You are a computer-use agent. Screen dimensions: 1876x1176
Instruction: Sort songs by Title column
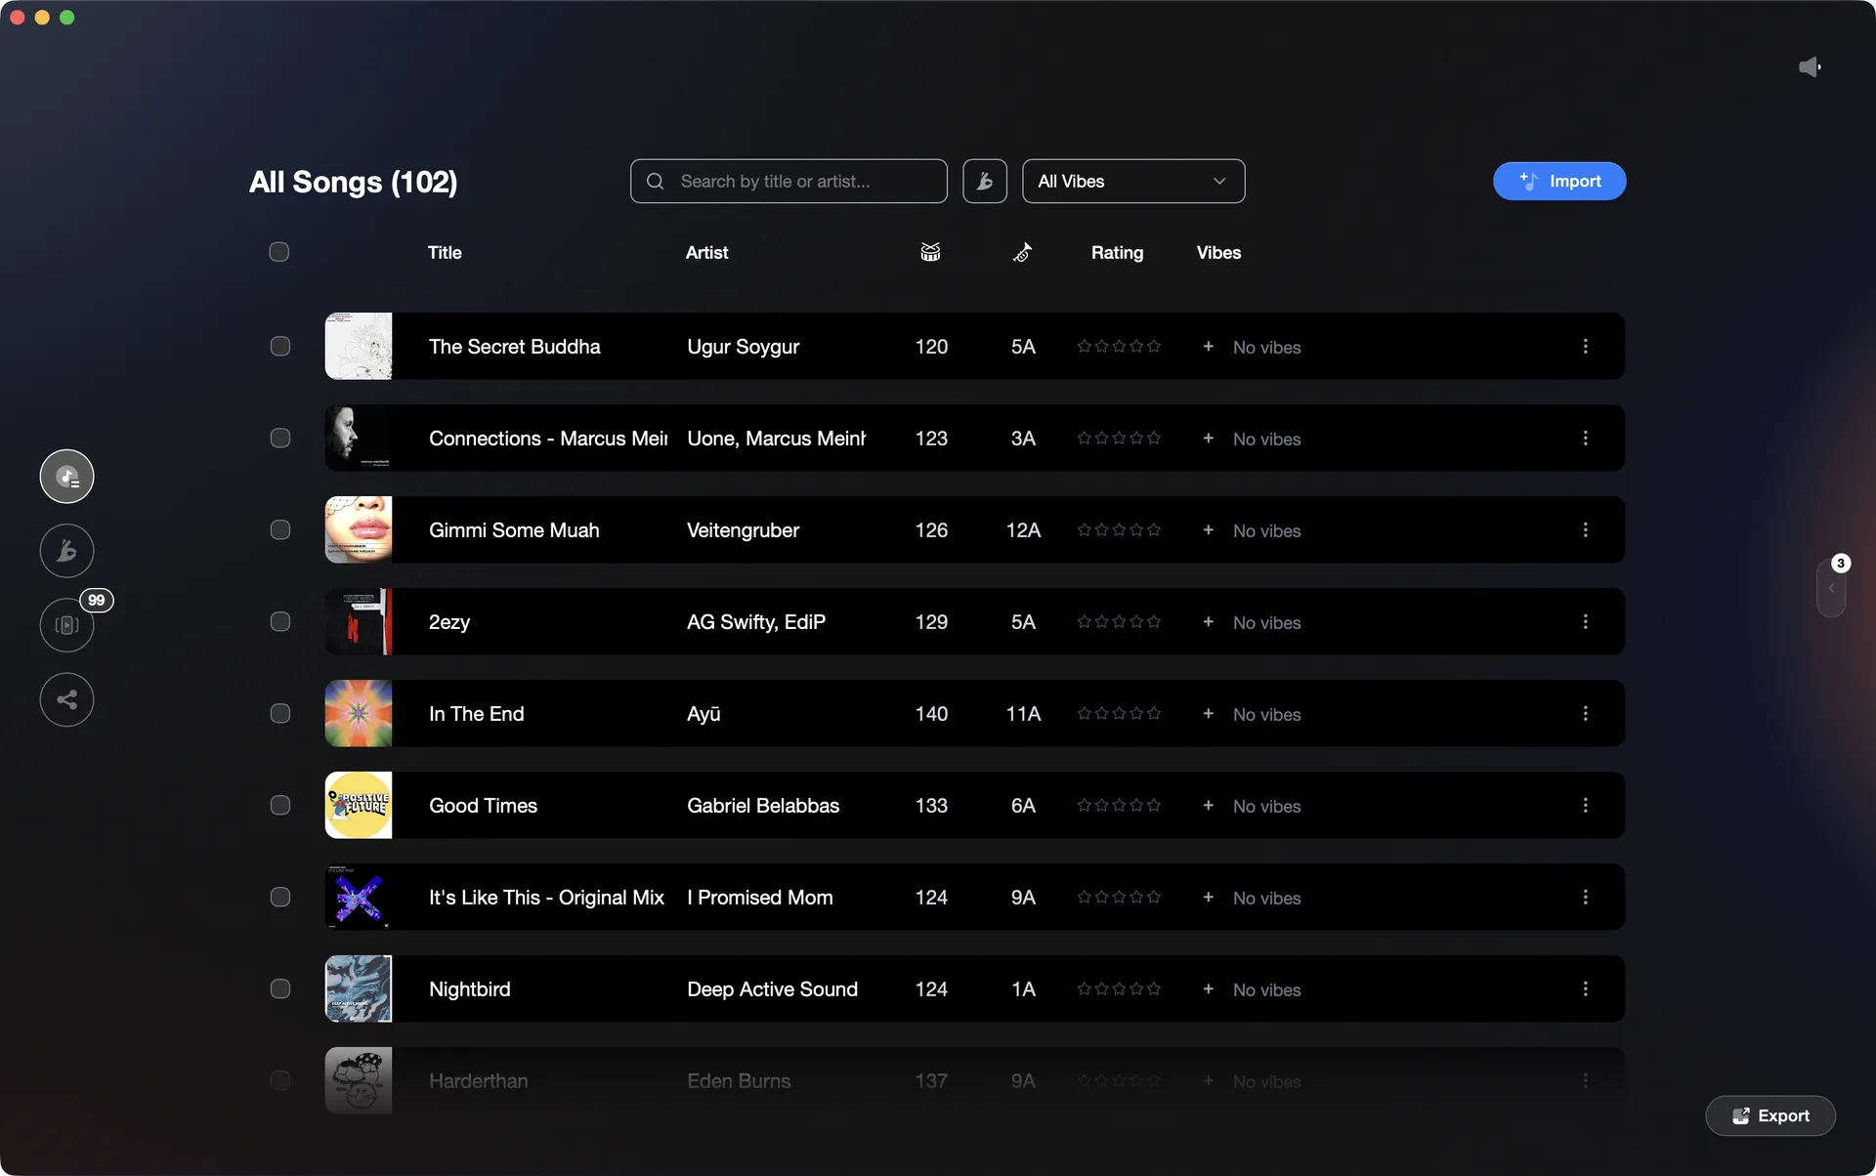(x=445, y=252)
